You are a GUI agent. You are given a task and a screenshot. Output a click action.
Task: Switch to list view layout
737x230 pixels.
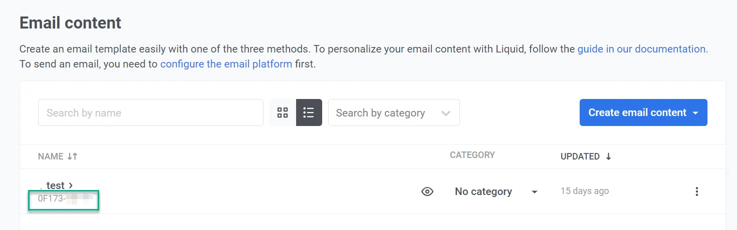click(309, 112)
